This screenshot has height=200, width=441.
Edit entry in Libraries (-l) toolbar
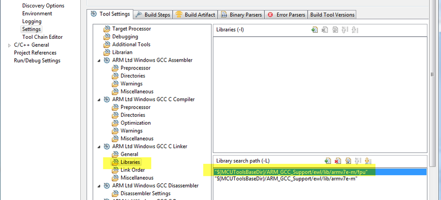click(x=335, y=30)
